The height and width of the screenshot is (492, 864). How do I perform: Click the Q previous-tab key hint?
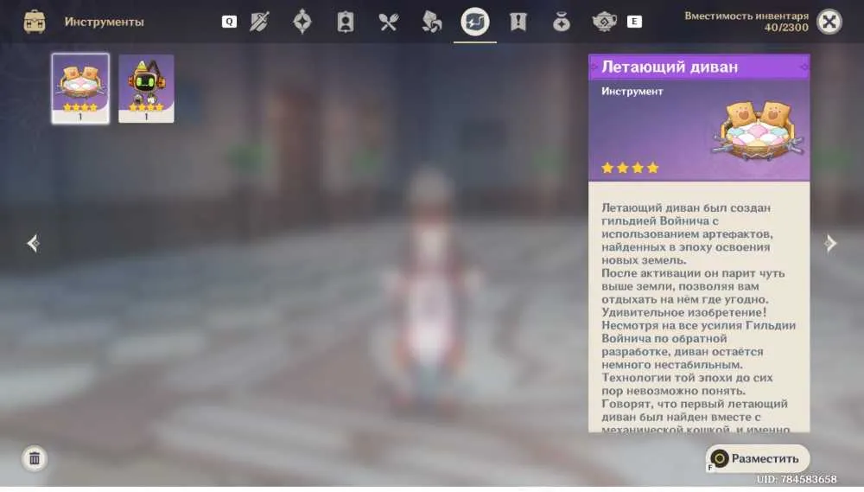(x=229, y=22)
